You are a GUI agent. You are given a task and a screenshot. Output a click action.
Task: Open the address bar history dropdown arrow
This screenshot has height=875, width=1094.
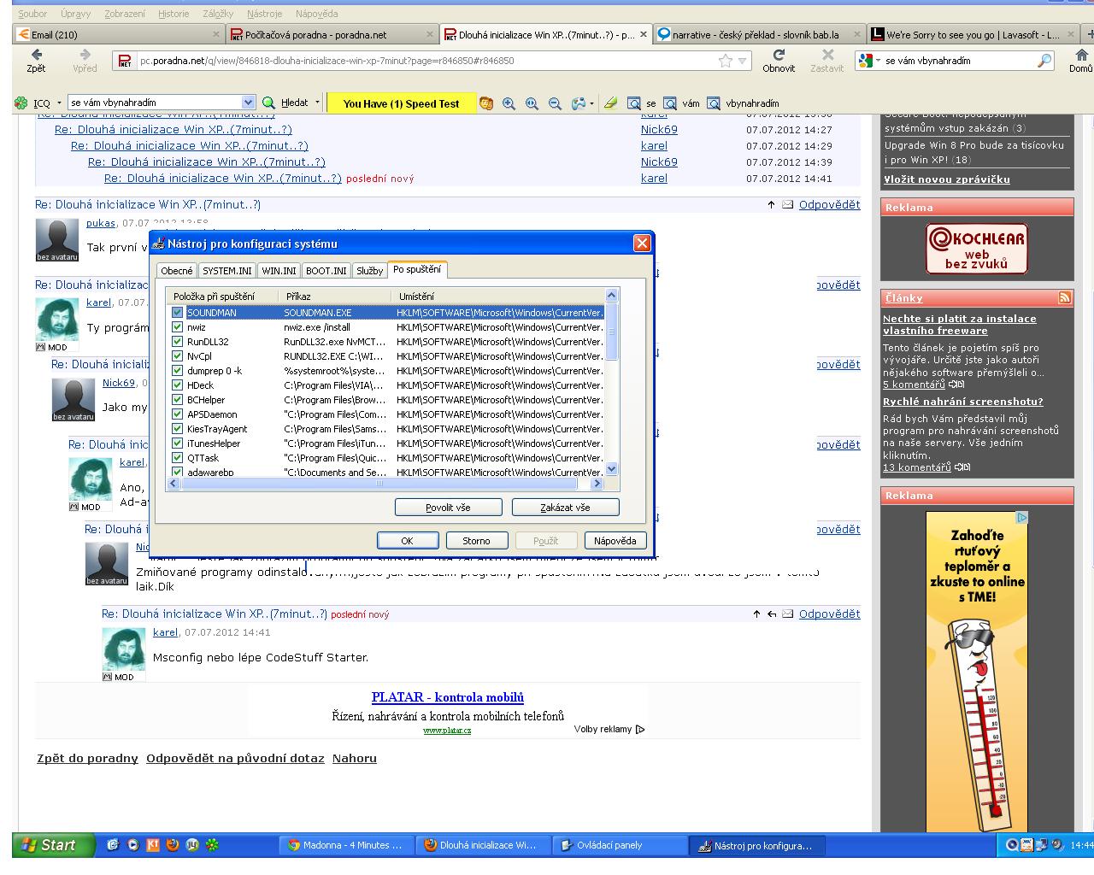click(743, 61)
